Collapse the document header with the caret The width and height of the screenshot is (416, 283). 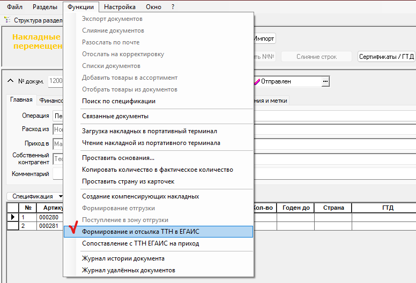click(x=10, y=81)
